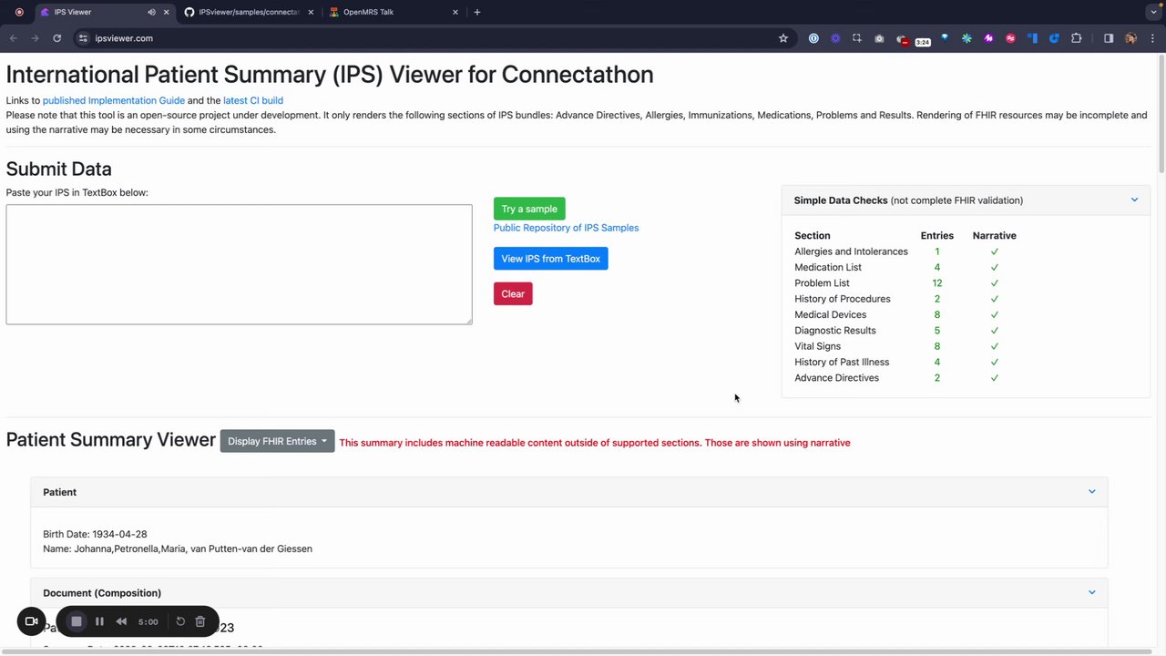
Task: Open the blue diamond extension
Action: tap(945, 38)
